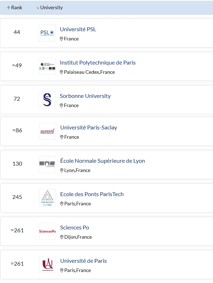The width and height of the screenshot is (213, 283).
Task: Sort the list by Rank column
Action: tap(15, 7)
